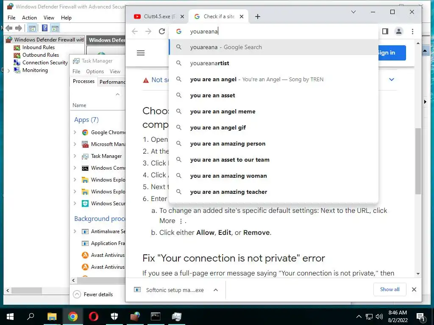Open the Chrome profile avatar icon
This screenshot has height=325, width=434.
tap(398, 31)
